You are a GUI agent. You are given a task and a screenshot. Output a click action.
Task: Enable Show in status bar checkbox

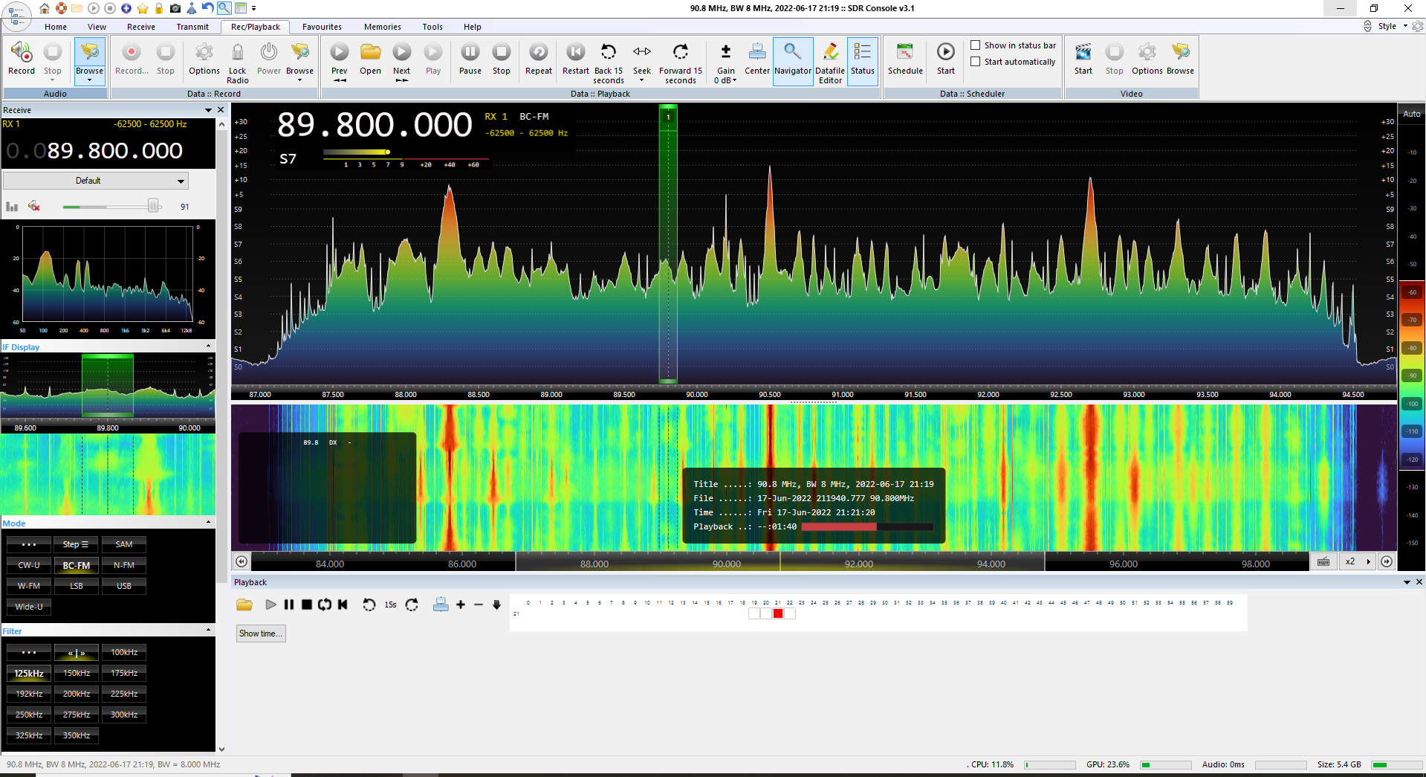[x=976, y=45]
